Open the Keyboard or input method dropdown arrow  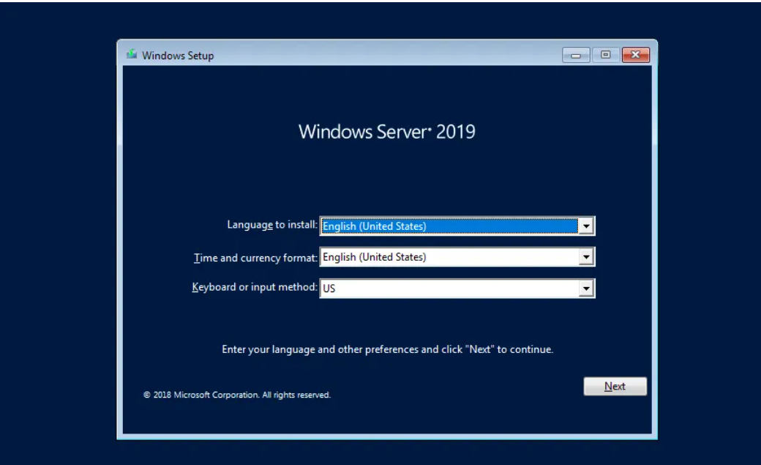pyautogui.click(x=586, y=288)
